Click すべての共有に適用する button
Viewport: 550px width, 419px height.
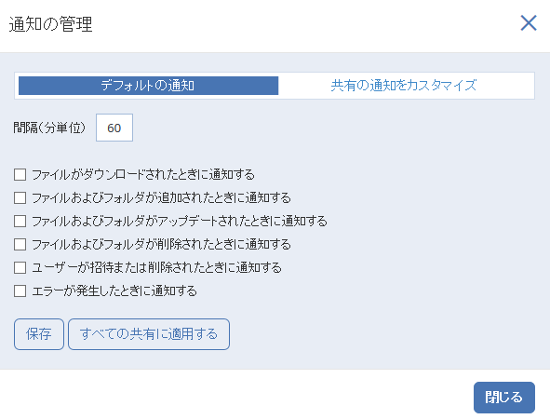tap(149, 334)
